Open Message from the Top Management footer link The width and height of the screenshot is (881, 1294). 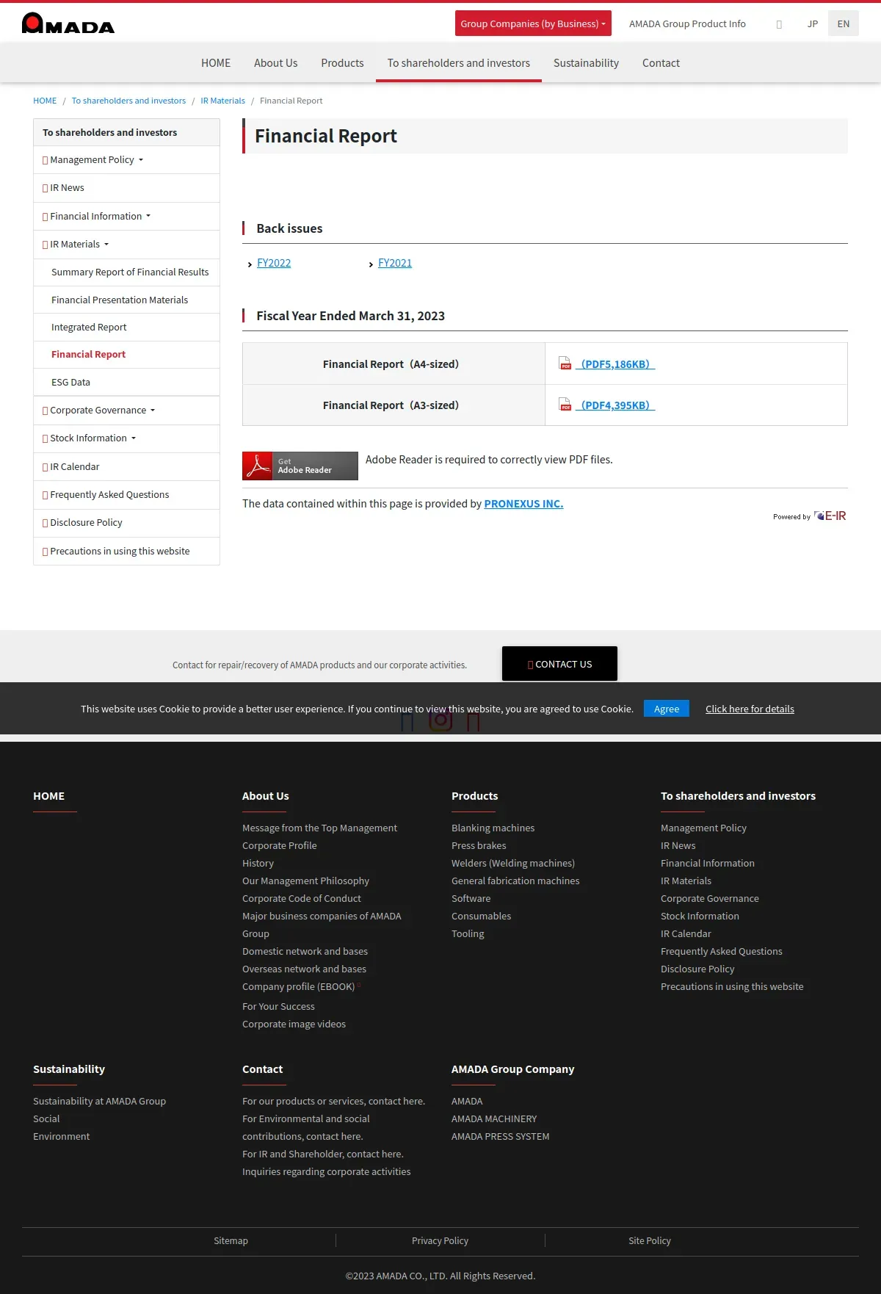(x=319, y=828)
